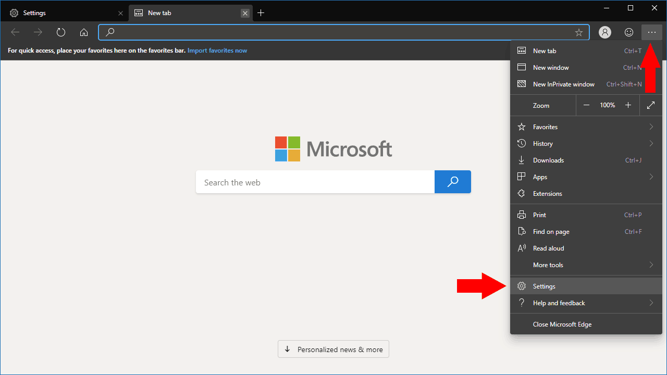Expand Help and feedback submenu
Image resolution: width=667 pixels, height=375 pixels.
coord(586,303)
